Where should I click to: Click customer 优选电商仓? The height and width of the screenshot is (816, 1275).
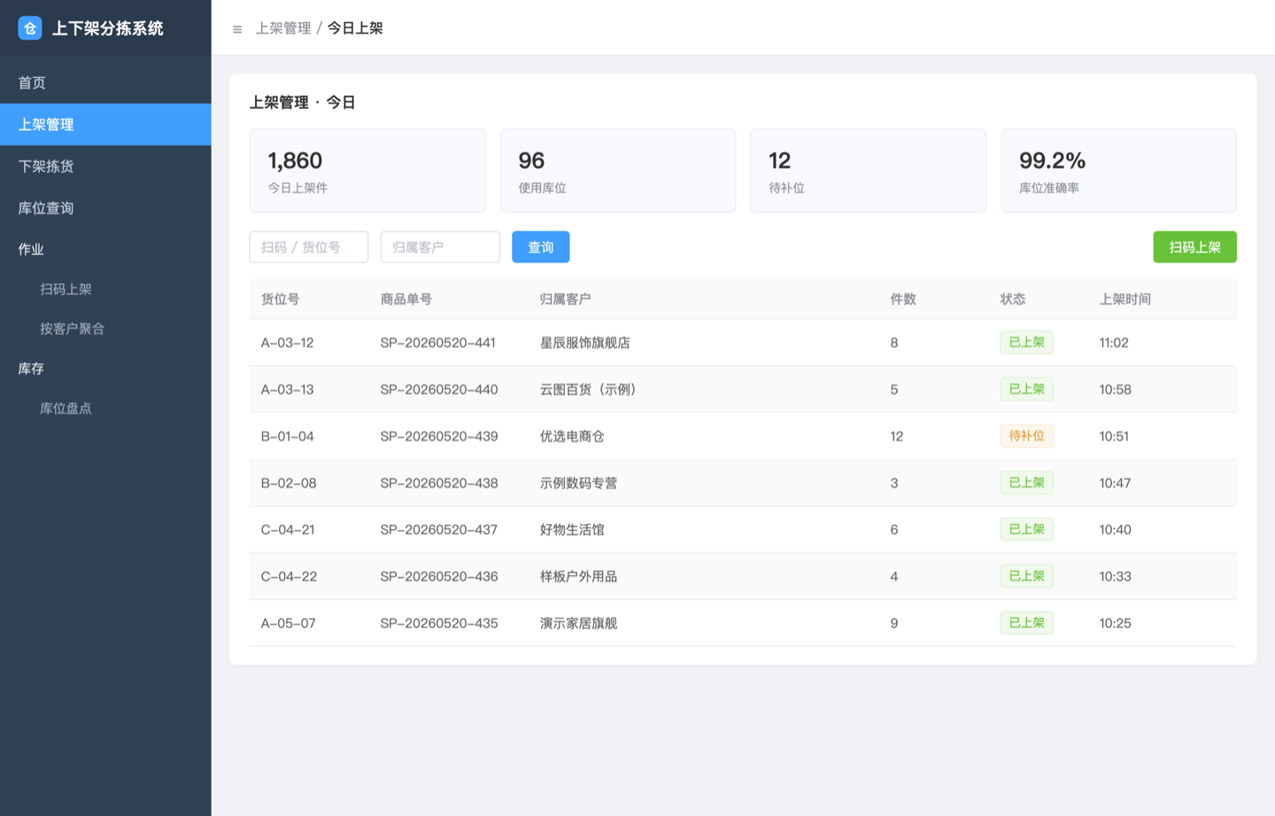tap(572, 436)
